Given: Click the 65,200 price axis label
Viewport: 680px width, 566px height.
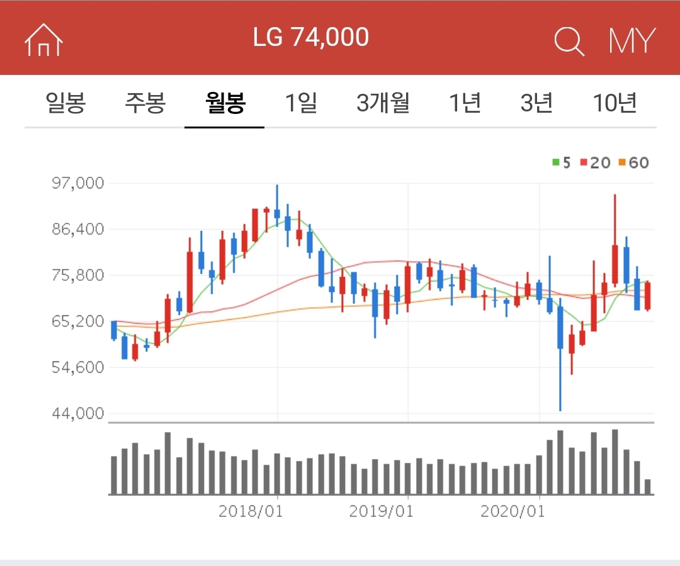Looking at the screenshot, I should (x=78, y=321).
